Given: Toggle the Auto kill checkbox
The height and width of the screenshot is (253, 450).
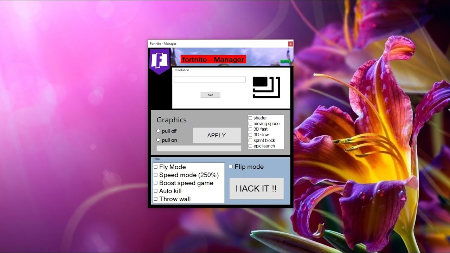Looking at the screenshot, I should [x=156, y=191].
